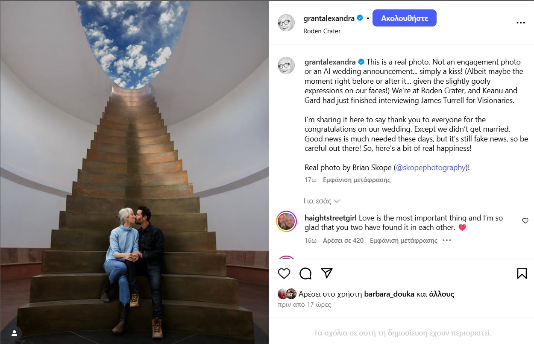Click the staircase kiss photo
Image resolution: width=534 pixels, height=344 pixels.
click(x=134, y=173)
